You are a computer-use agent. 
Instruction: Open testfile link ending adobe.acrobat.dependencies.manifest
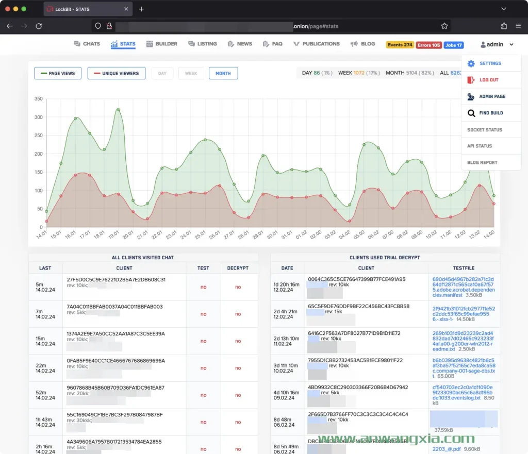click(x=464, y=287)
